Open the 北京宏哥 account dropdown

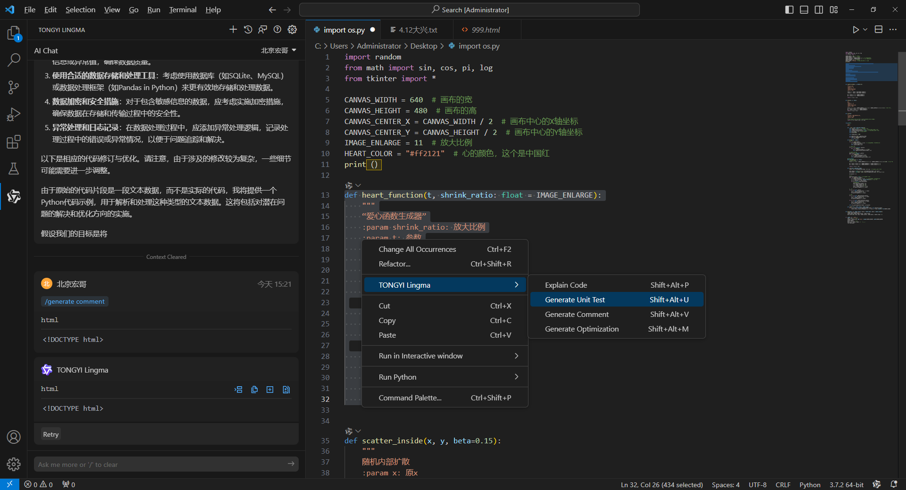point(279,50)
